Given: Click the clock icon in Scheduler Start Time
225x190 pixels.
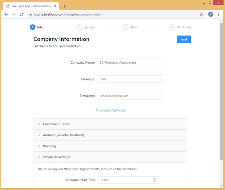Looking at the screenshot, I should coord(154,180).
